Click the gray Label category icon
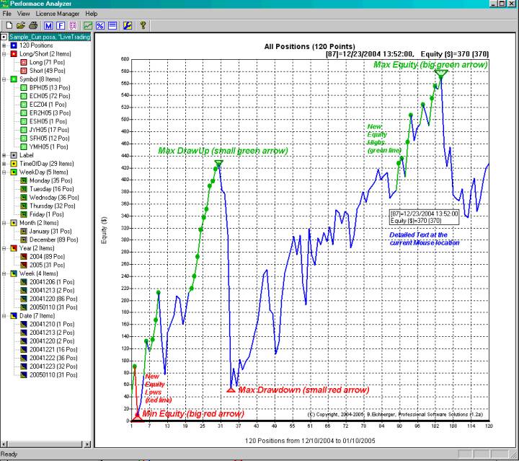Viewport: 519px width, 461px height. 14,155
